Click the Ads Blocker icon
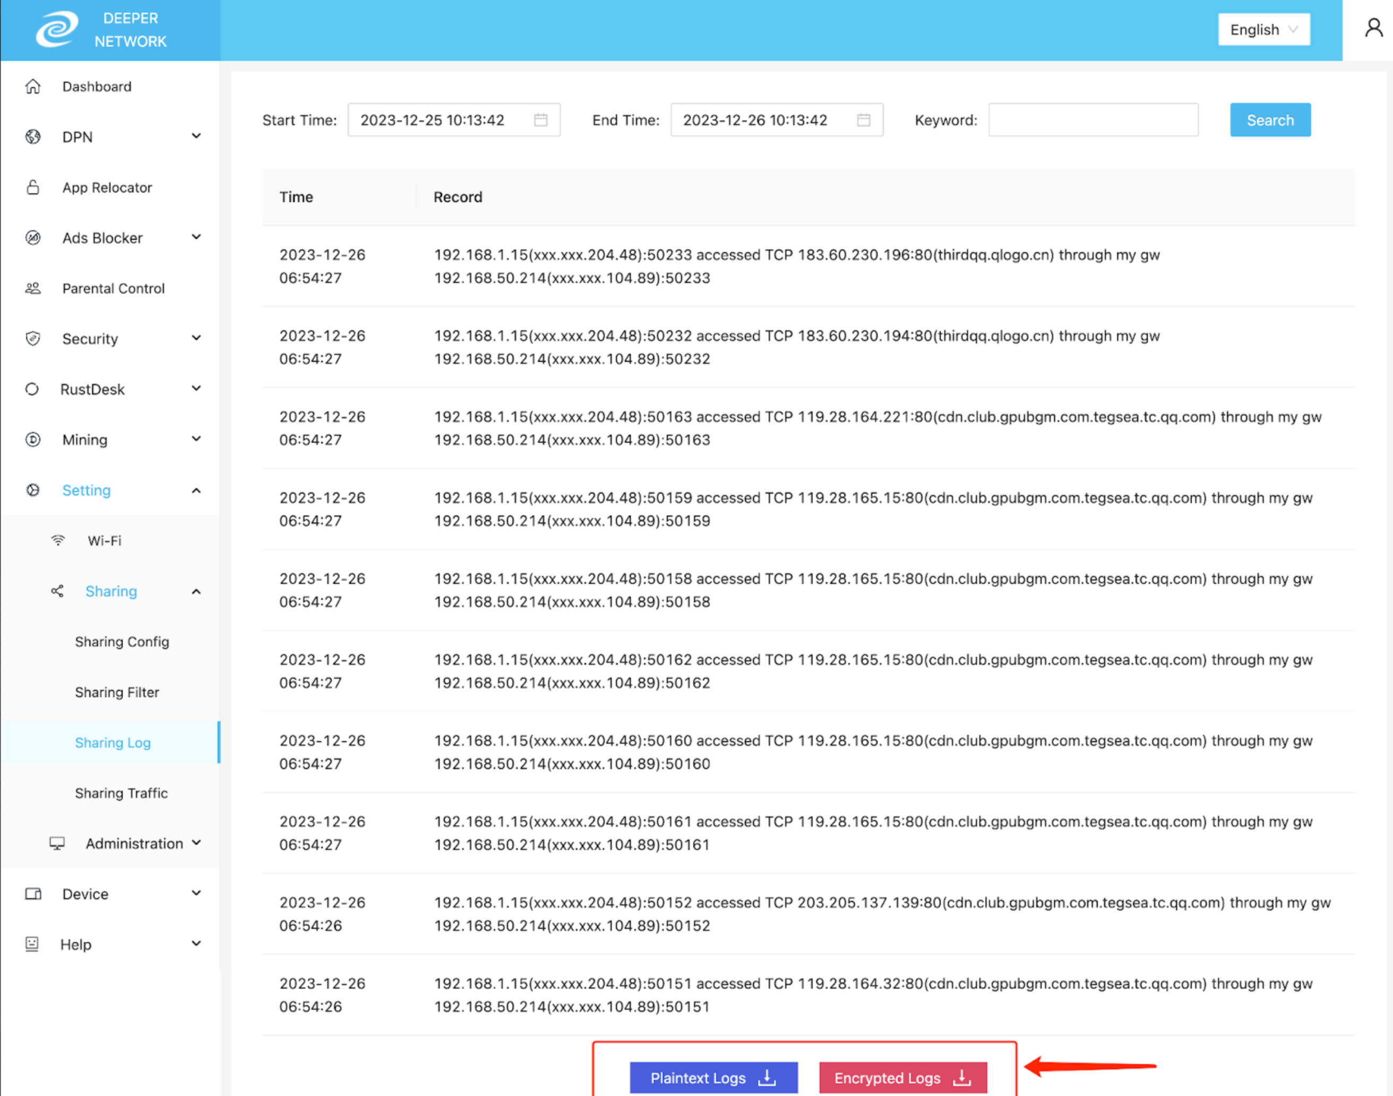Screen dimensions: 1393x1096 point(33,237)
